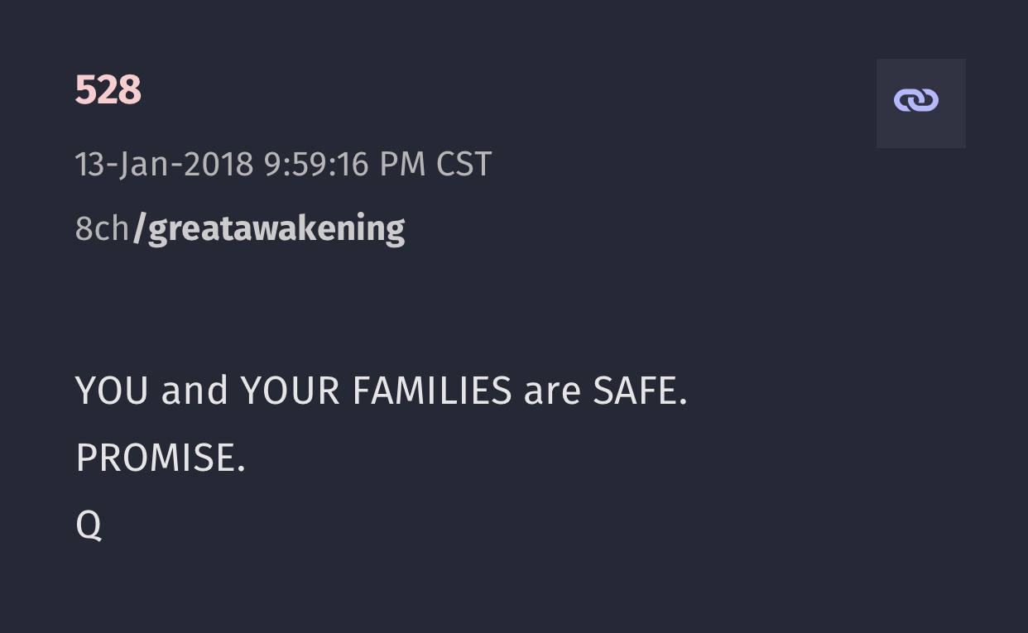Click the 8ch site prefix
This screenshot has width=1028, height=633.
[x=102, y=229]
